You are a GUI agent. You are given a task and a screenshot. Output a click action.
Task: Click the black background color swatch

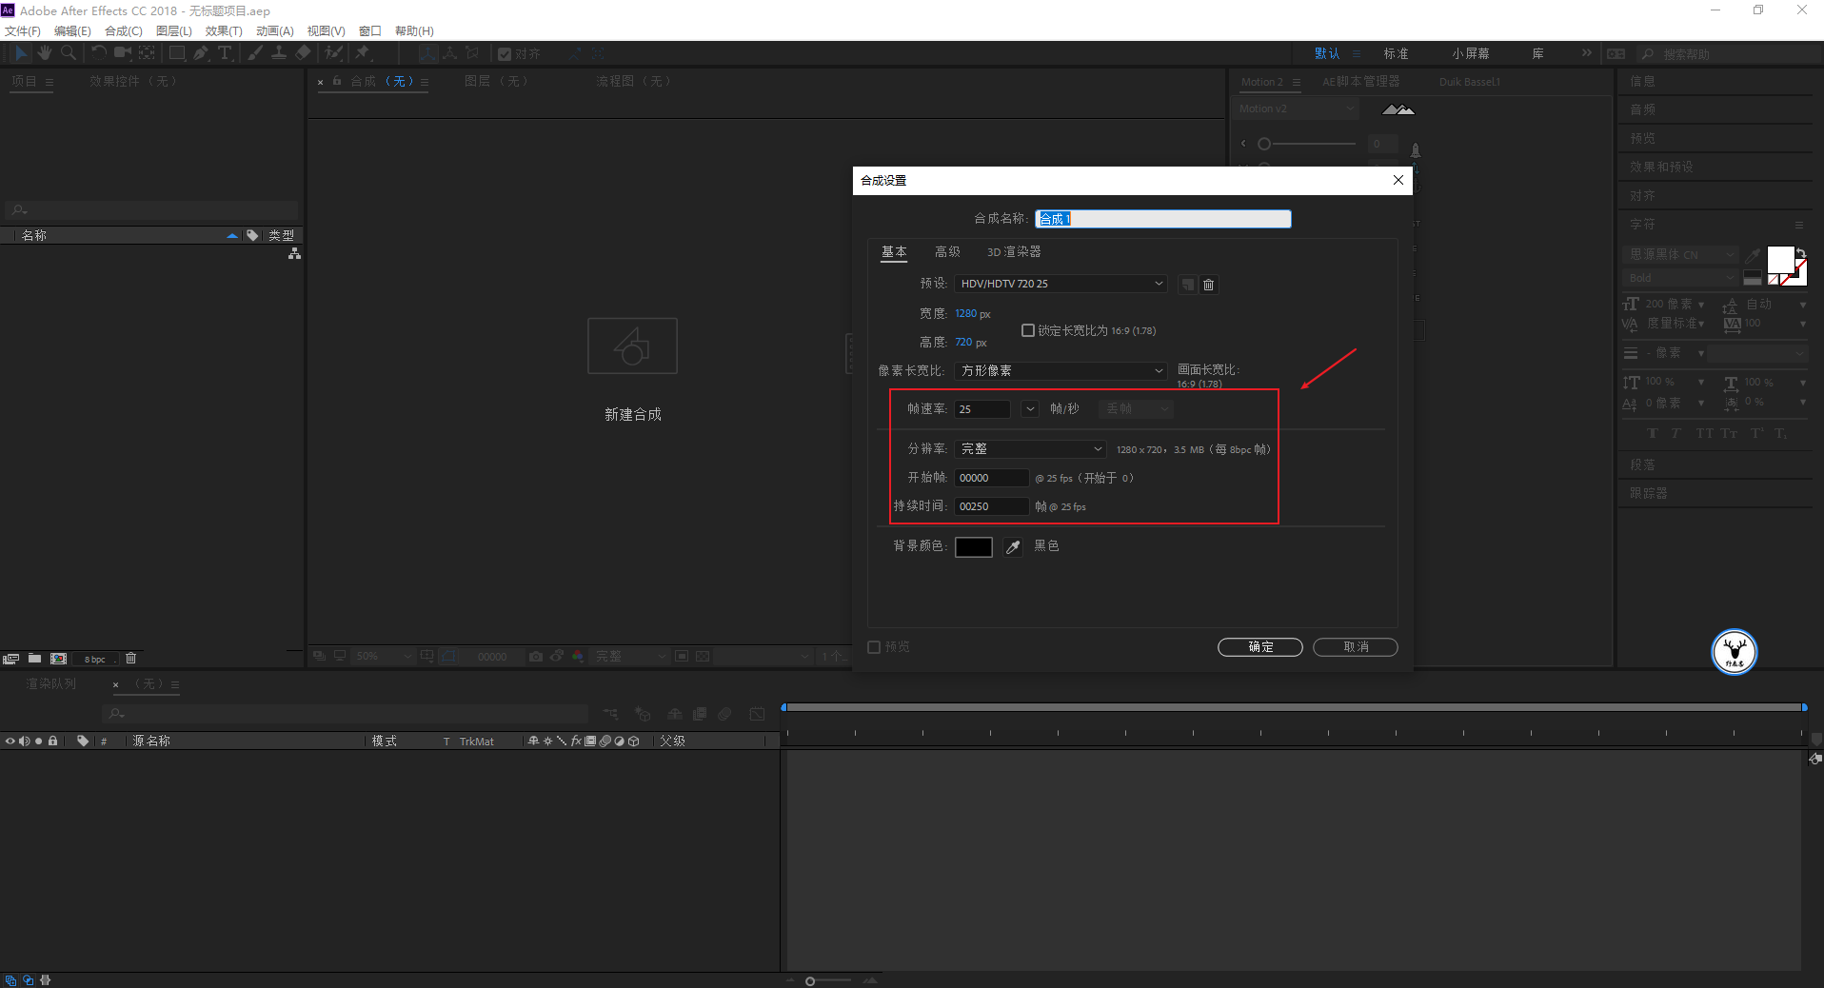point(973,547)
